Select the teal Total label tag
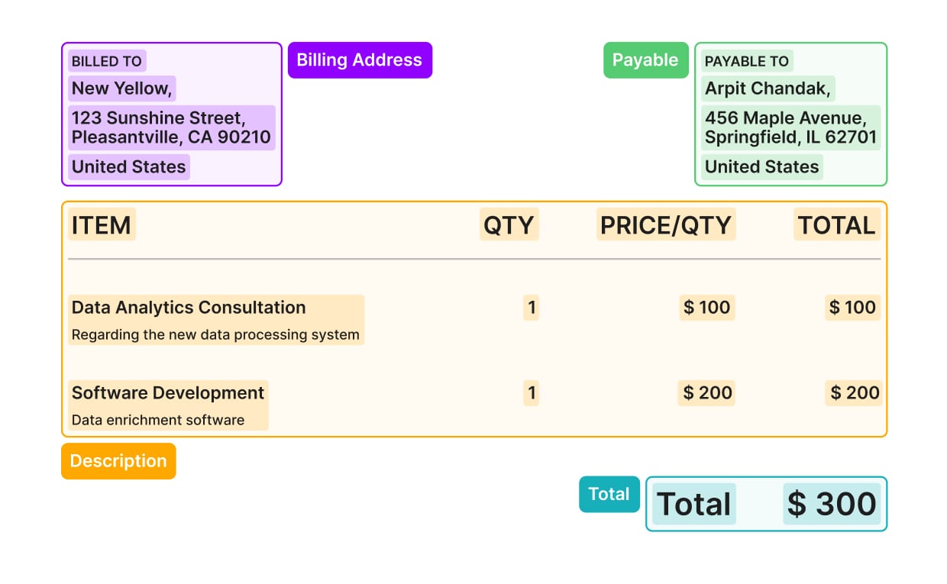The width and height of the screenshot is (947, 584). [x=609, y=494]
